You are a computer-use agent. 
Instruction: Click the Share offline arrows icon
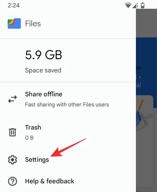click(13, 99)
